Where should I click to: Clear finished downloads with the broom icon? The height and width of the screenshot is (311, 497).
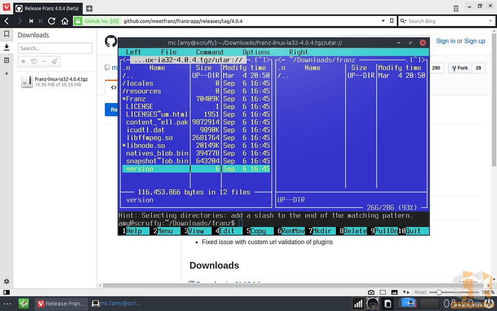[x=54, y=61]
